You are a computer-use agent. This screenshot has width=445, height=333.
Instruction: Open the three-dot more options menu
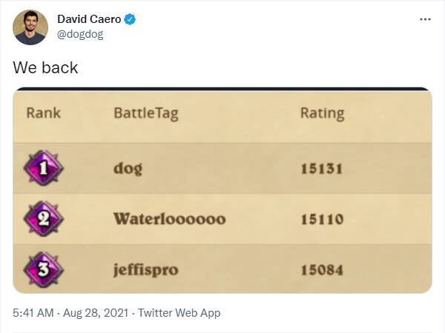(x=425, y=19)
